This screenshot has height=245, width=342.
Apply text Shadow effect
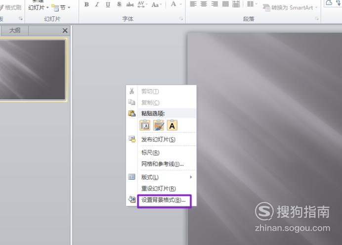pos(119,4)
